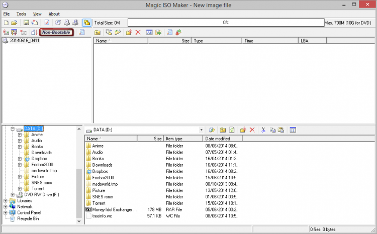Go up one folder in image pane
The image size is (377, 234).
tap(98, 32)
